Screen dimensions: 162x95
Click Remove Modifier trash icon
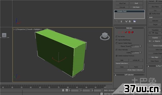click(x=130, y=21)
